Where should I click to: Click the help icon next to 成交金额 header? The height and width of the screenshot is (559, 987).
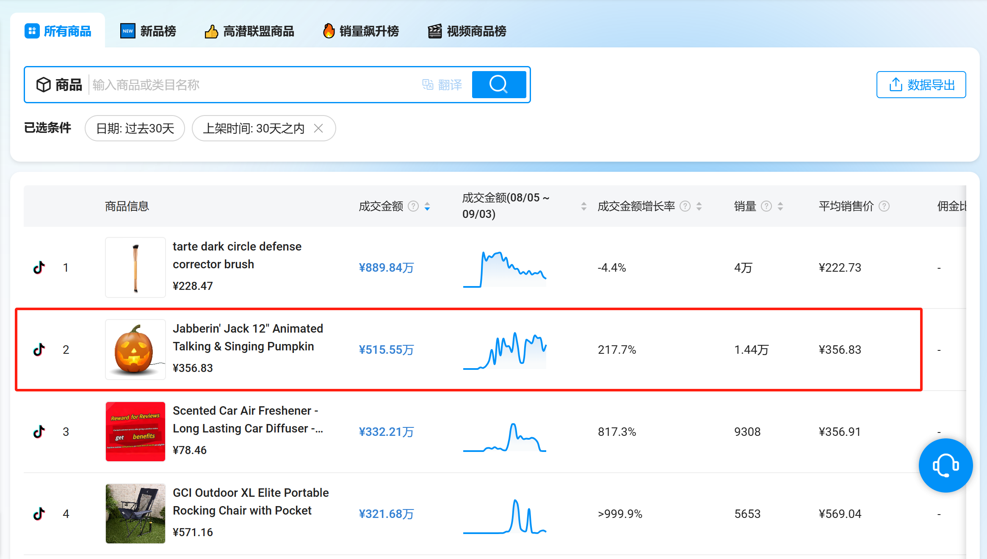[412, 207]
